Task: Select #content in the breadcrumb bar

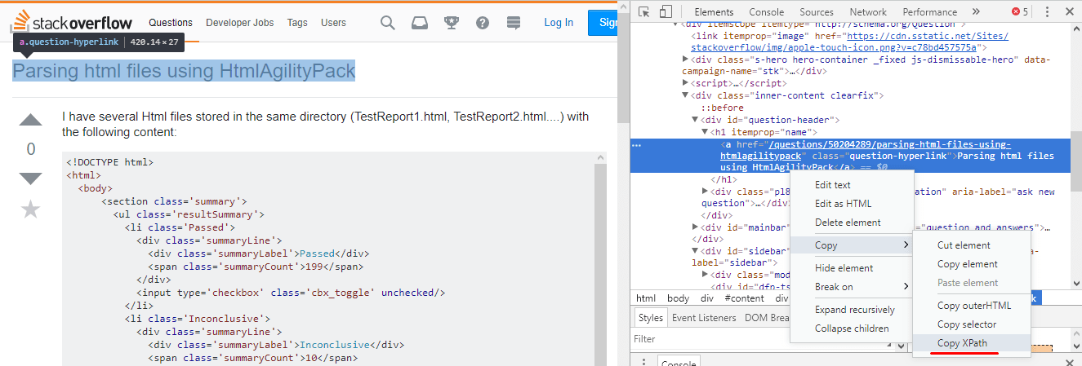Action: [x=745, y=298]
